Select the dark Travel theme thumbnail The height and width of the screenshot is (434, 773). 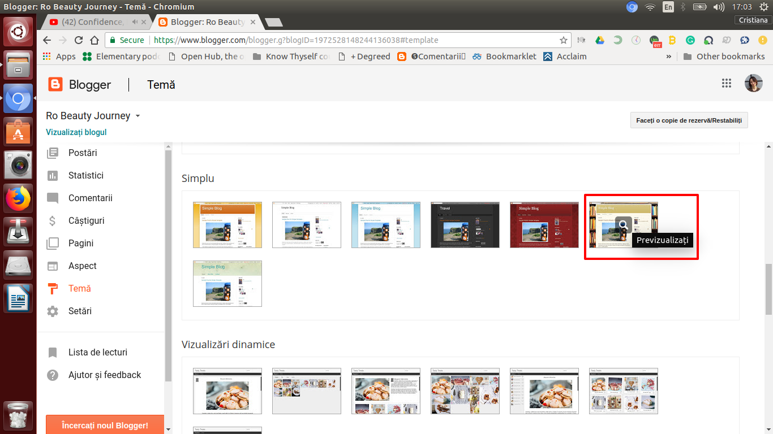pos(465,225)
